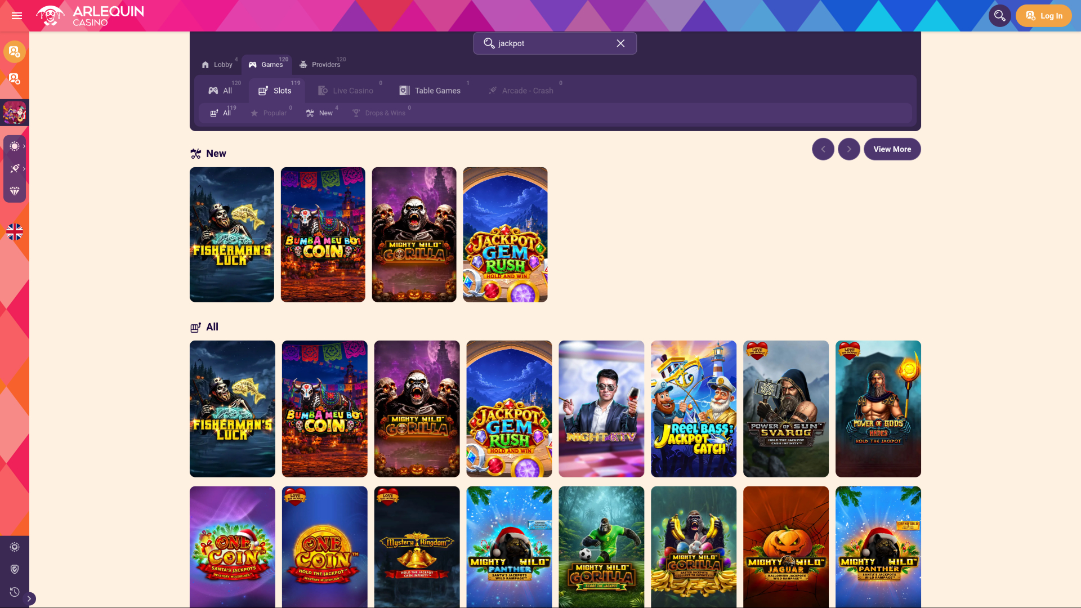The width and height of the screenshot is (1081, 608).
Task: Switch to the Games tab
Action: pos(266,64)
